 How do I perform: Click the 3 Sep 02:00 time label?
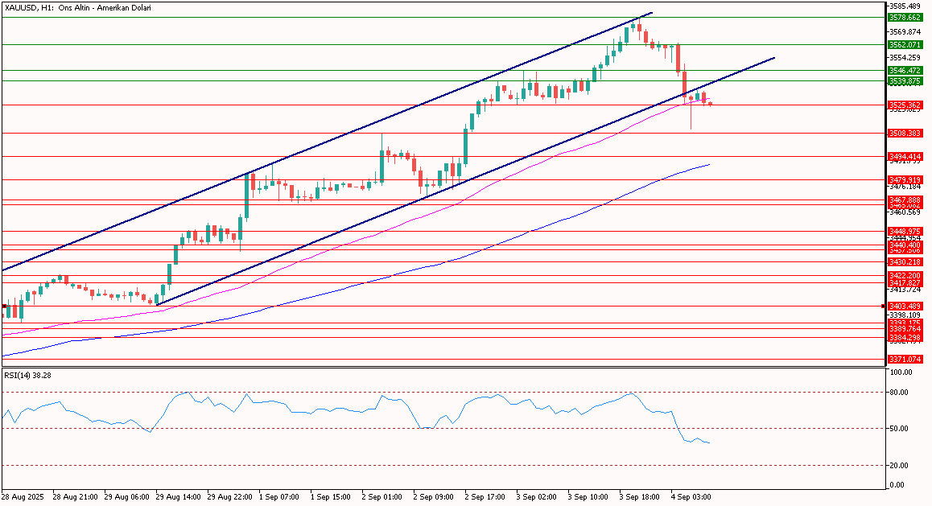pos(537,496)
